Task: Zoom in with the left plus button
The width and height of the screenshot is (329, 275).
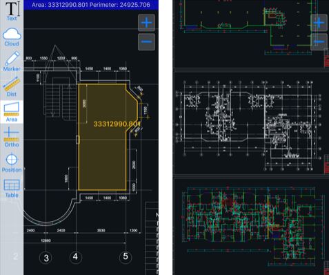Action: [146, 23]
